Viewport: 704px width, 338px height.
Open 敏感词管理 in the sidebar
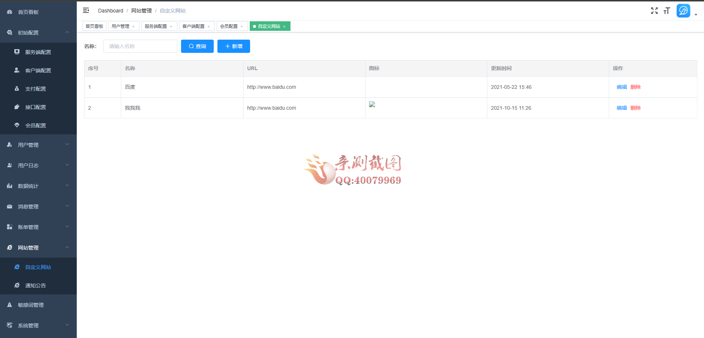(x=30, y=305)
